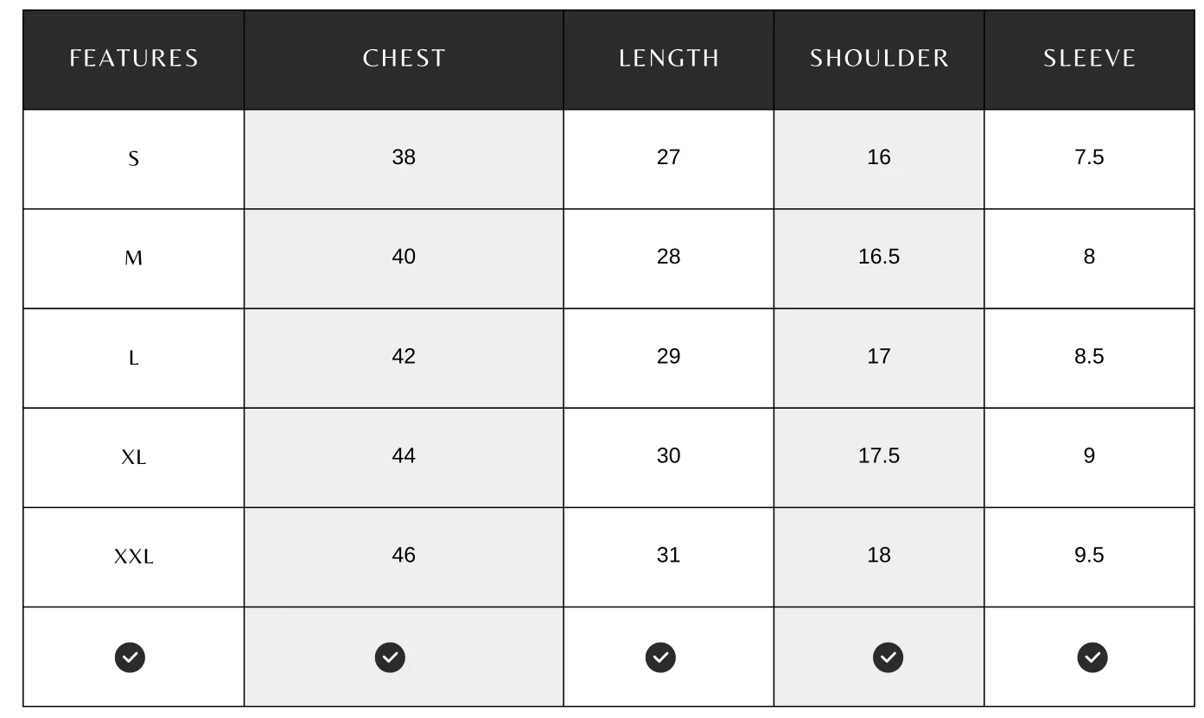The image size is (1204, 718).
Task: Select the SLEEVE column header
Action: [1089, 59]
